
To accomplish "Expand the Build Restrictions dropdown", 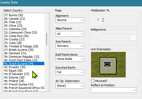I will coord(70,59).
